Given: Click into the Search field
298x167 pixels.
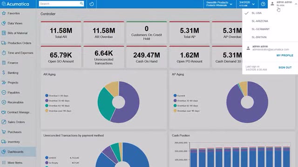Looking at the screenshot, I should click(x=59, y=4).
